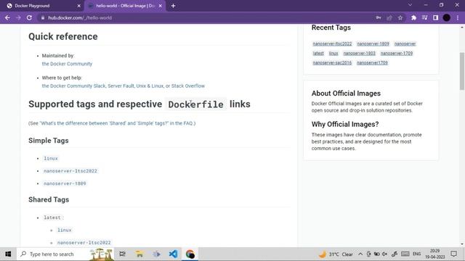Open the taskbar clock and date

[434, 254]
